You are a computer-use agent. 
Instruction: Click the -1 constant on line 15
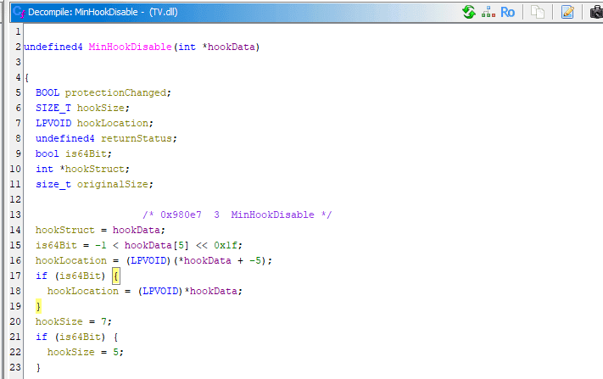coord(101,245)
